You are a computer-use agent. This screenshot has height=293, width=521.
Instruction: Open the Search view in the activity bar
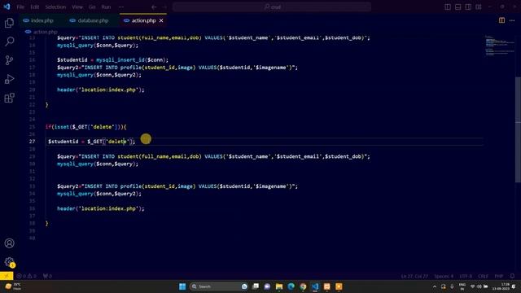click(9, 42)
